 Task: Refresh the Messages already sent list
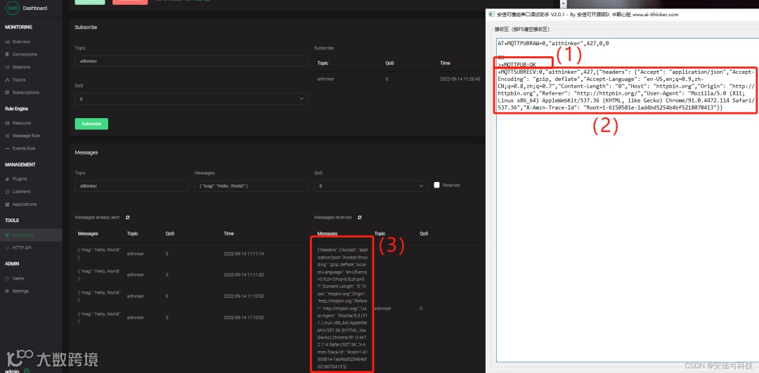point(127,218)
